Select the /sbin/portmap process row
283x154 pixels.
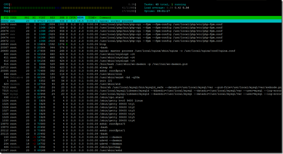tap(141, 147)
